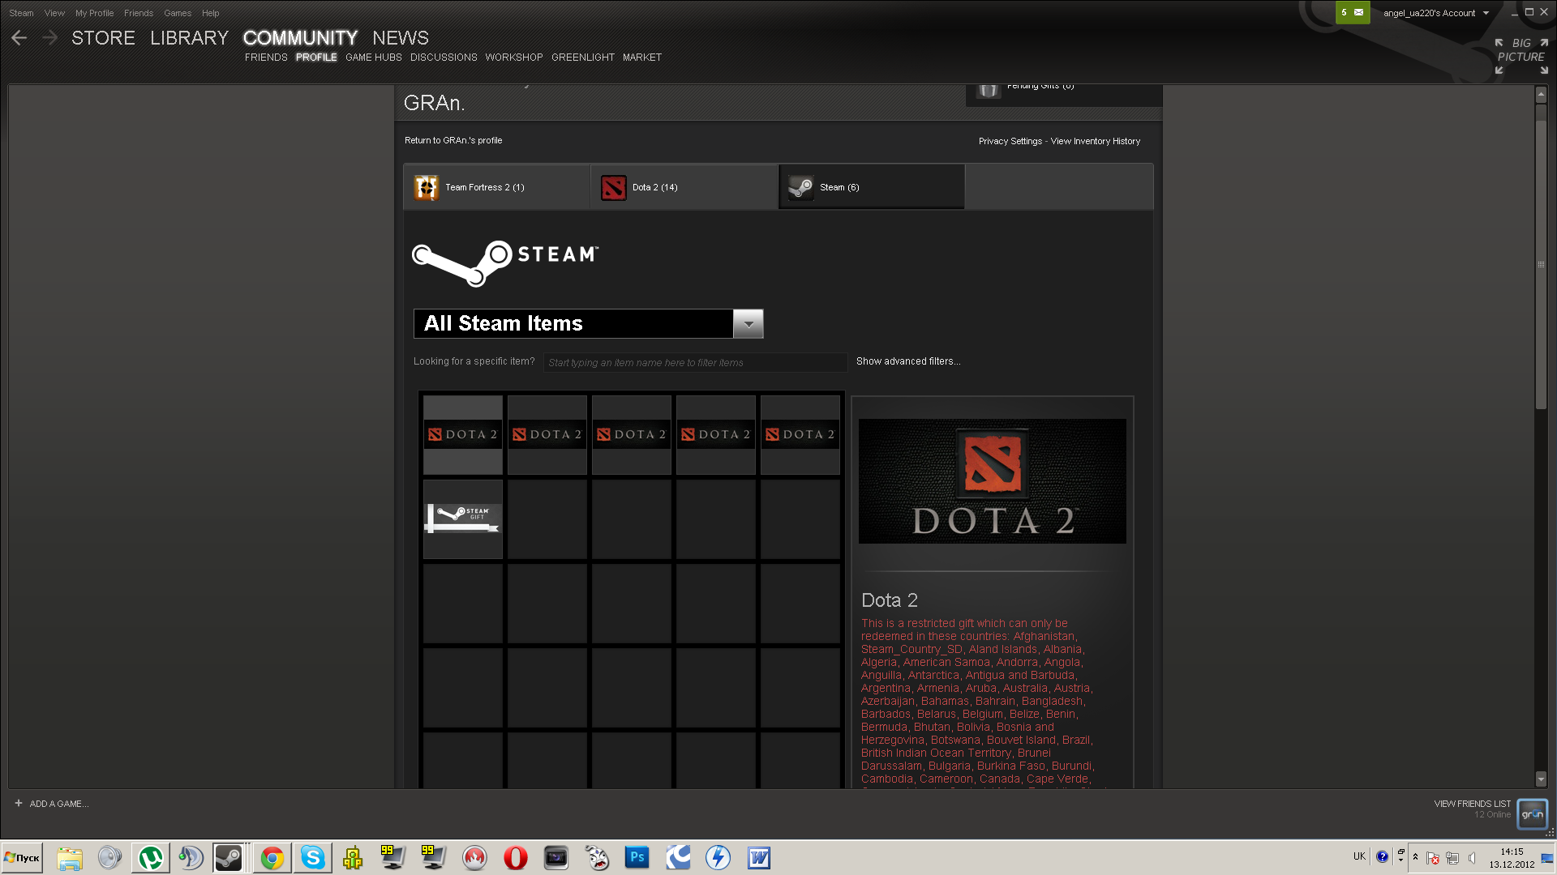The image size is (1557, 875).
Task: Open the green inbox notifications envelope
Action: [x=1353, y=13]
